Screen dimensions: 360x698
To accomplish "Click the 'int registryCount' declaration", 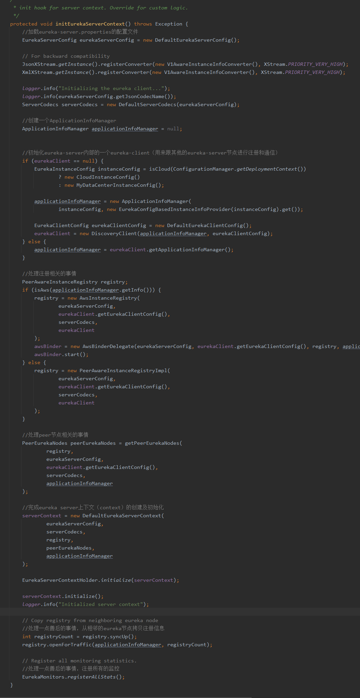I will 48,637.
